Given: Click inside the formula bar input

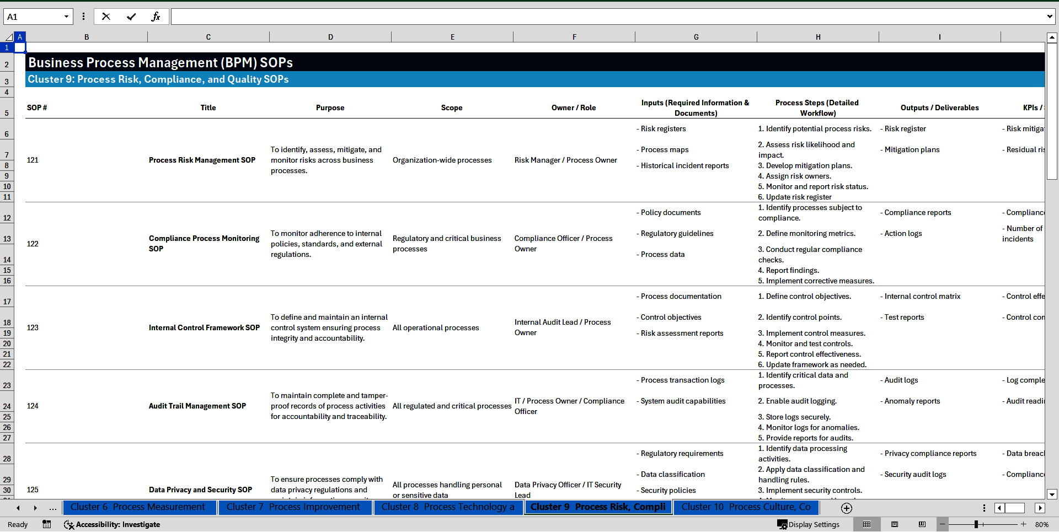Looking at the screenshot, I should tap(607, 17).
